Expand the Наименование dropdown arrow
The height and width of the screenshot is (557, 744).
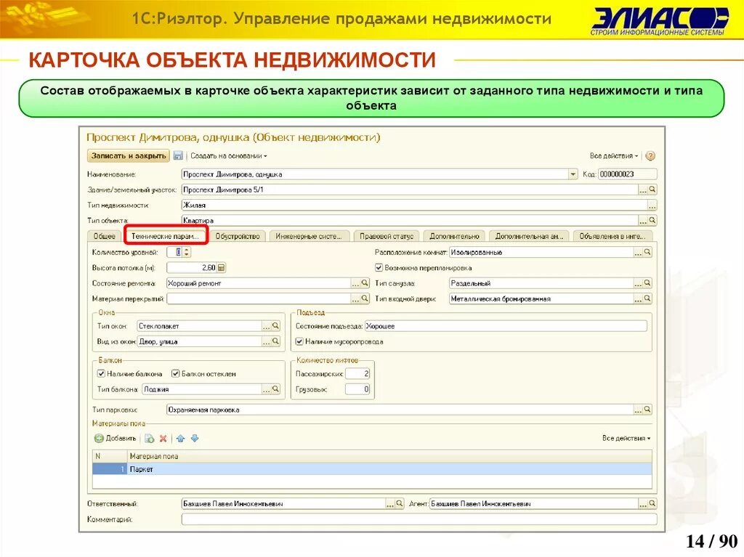(x=573, y=174)
